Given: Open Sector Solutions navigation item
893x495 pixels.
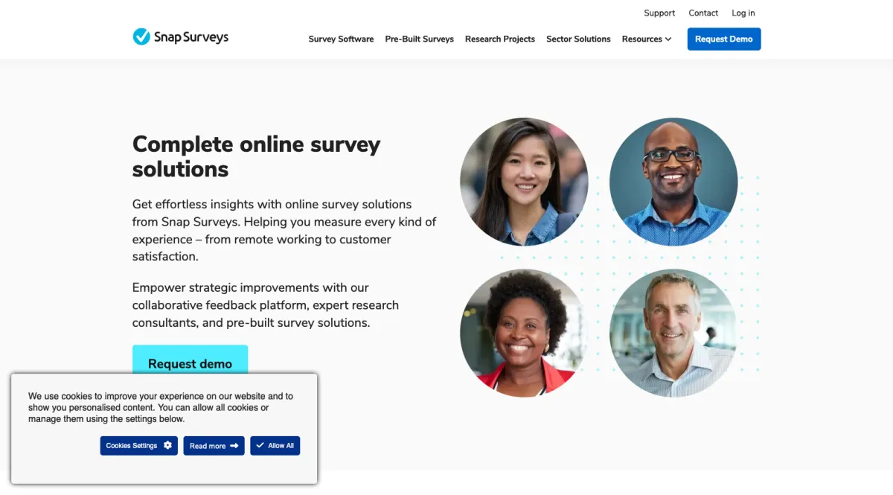Looking at the screenshot, I should (x=578, y=39).
